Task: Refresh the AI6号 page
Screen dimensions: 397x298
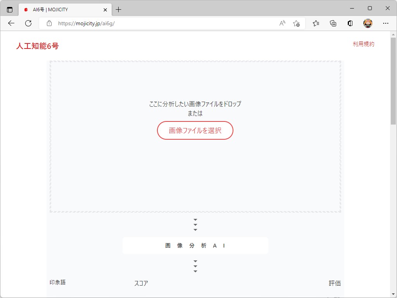Action: click(x=28, y=23)
